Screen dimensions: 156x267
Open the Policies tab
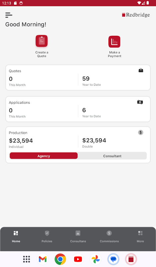point(47,237)
